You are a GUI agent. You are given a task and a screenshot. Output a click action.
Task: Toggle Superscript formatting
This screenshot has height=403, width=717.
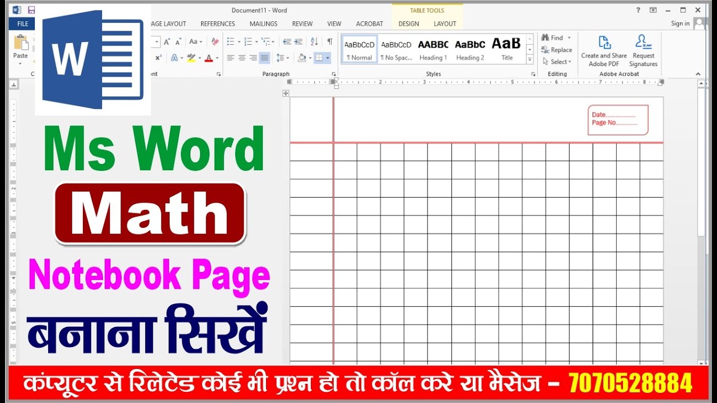(x=159, y=58)
